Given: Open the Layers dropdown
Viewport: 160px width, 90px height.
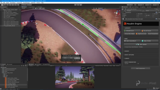Looking at the screenshot, I should tap(148, 5).
